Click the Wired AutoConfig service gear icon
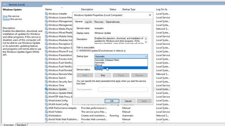This screenshot has width=225, height=126. point(46,100)
